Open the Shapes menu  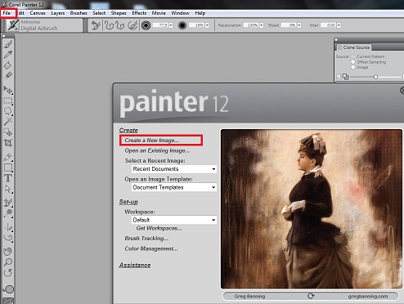coord(119,13)
